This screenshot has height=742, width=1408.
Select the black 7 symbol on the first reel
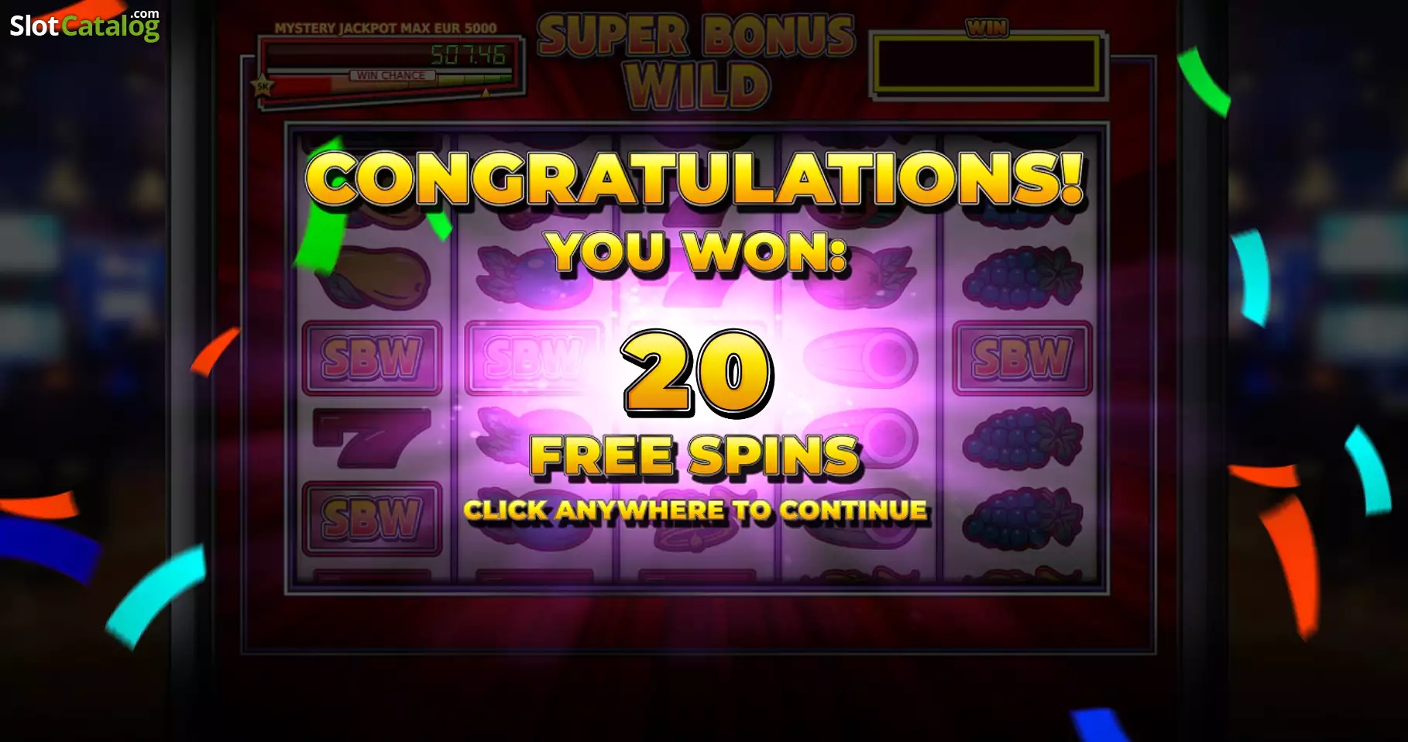pos(371,438)
